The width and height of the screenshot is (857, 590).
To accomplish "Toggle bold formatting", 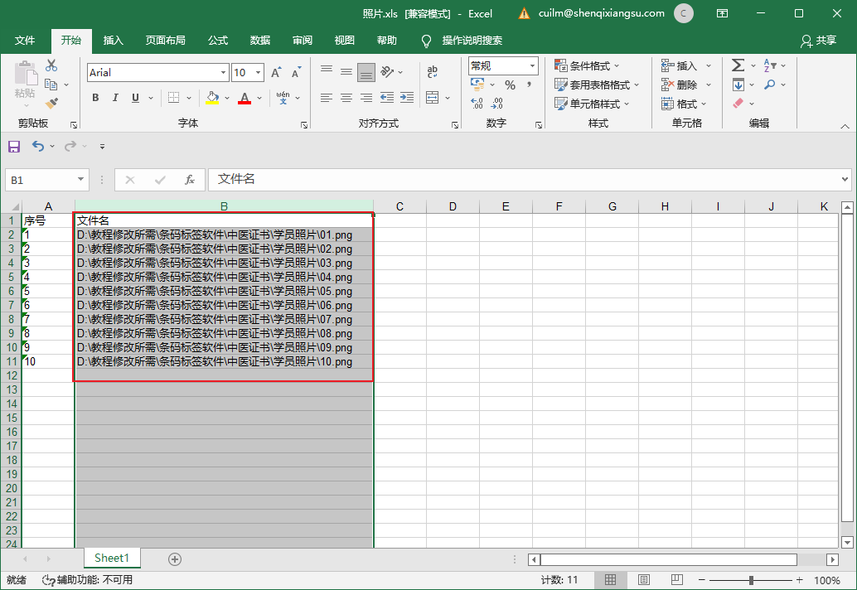I will pyautogui.click(x=95, y=98).
